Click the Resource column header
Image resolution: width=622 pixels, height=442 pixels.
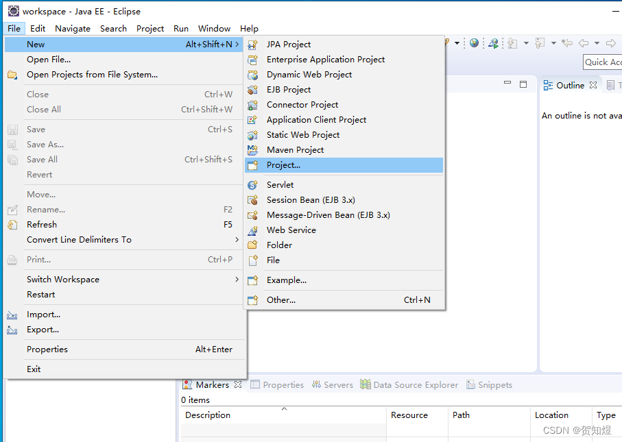coord(418,415)
